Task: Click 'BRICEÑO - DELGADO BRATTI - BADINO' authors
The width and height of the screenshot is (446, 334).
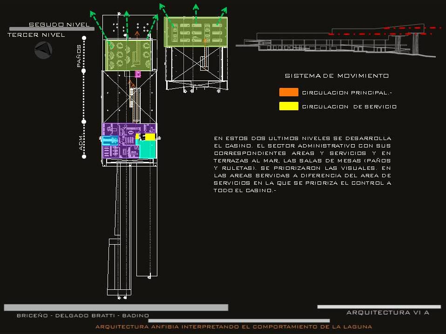Action: tap(83, 315)
